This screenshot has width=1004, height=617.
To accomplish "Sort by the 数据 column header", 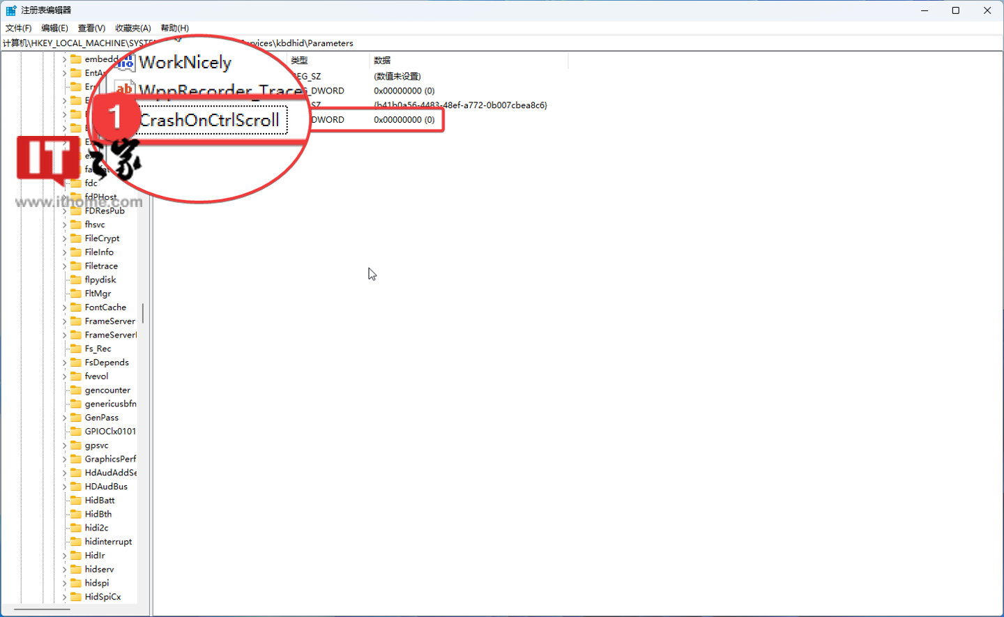I will [x=469, y=61].
